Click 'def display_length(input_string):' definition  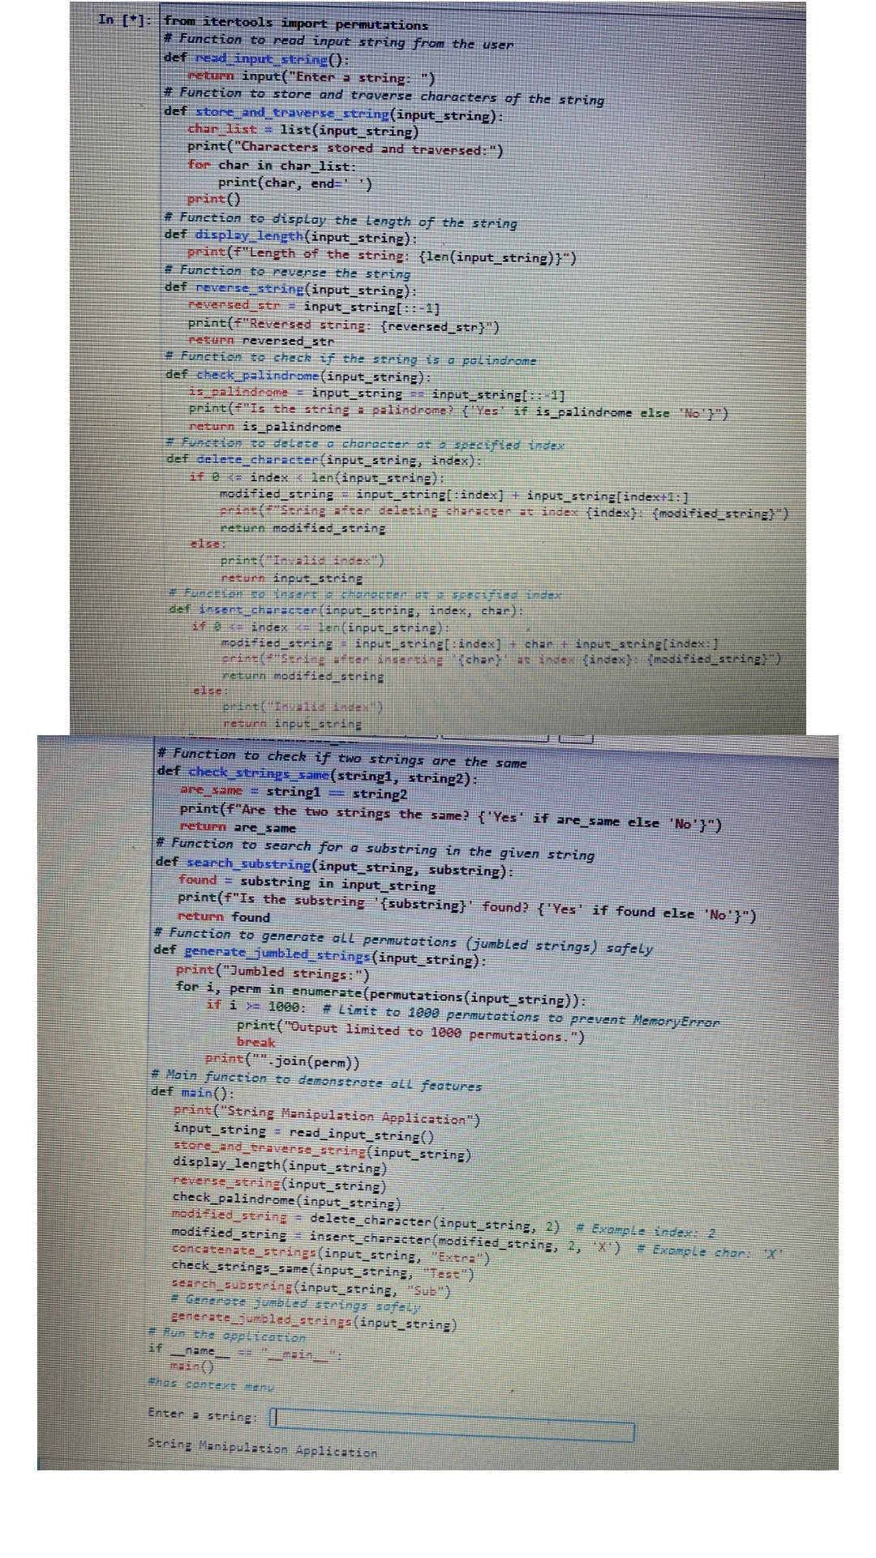[291, 236]
